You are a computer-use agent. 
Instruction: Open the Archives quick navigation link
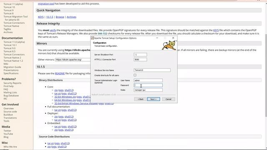pos(71,17)
